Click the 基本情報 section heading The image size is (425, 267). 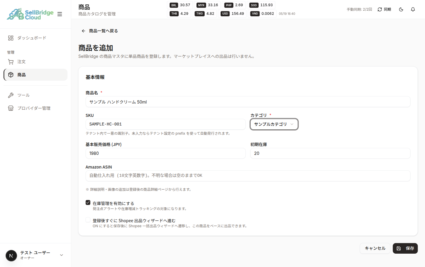pyautogui.click(x=95, y=77)
